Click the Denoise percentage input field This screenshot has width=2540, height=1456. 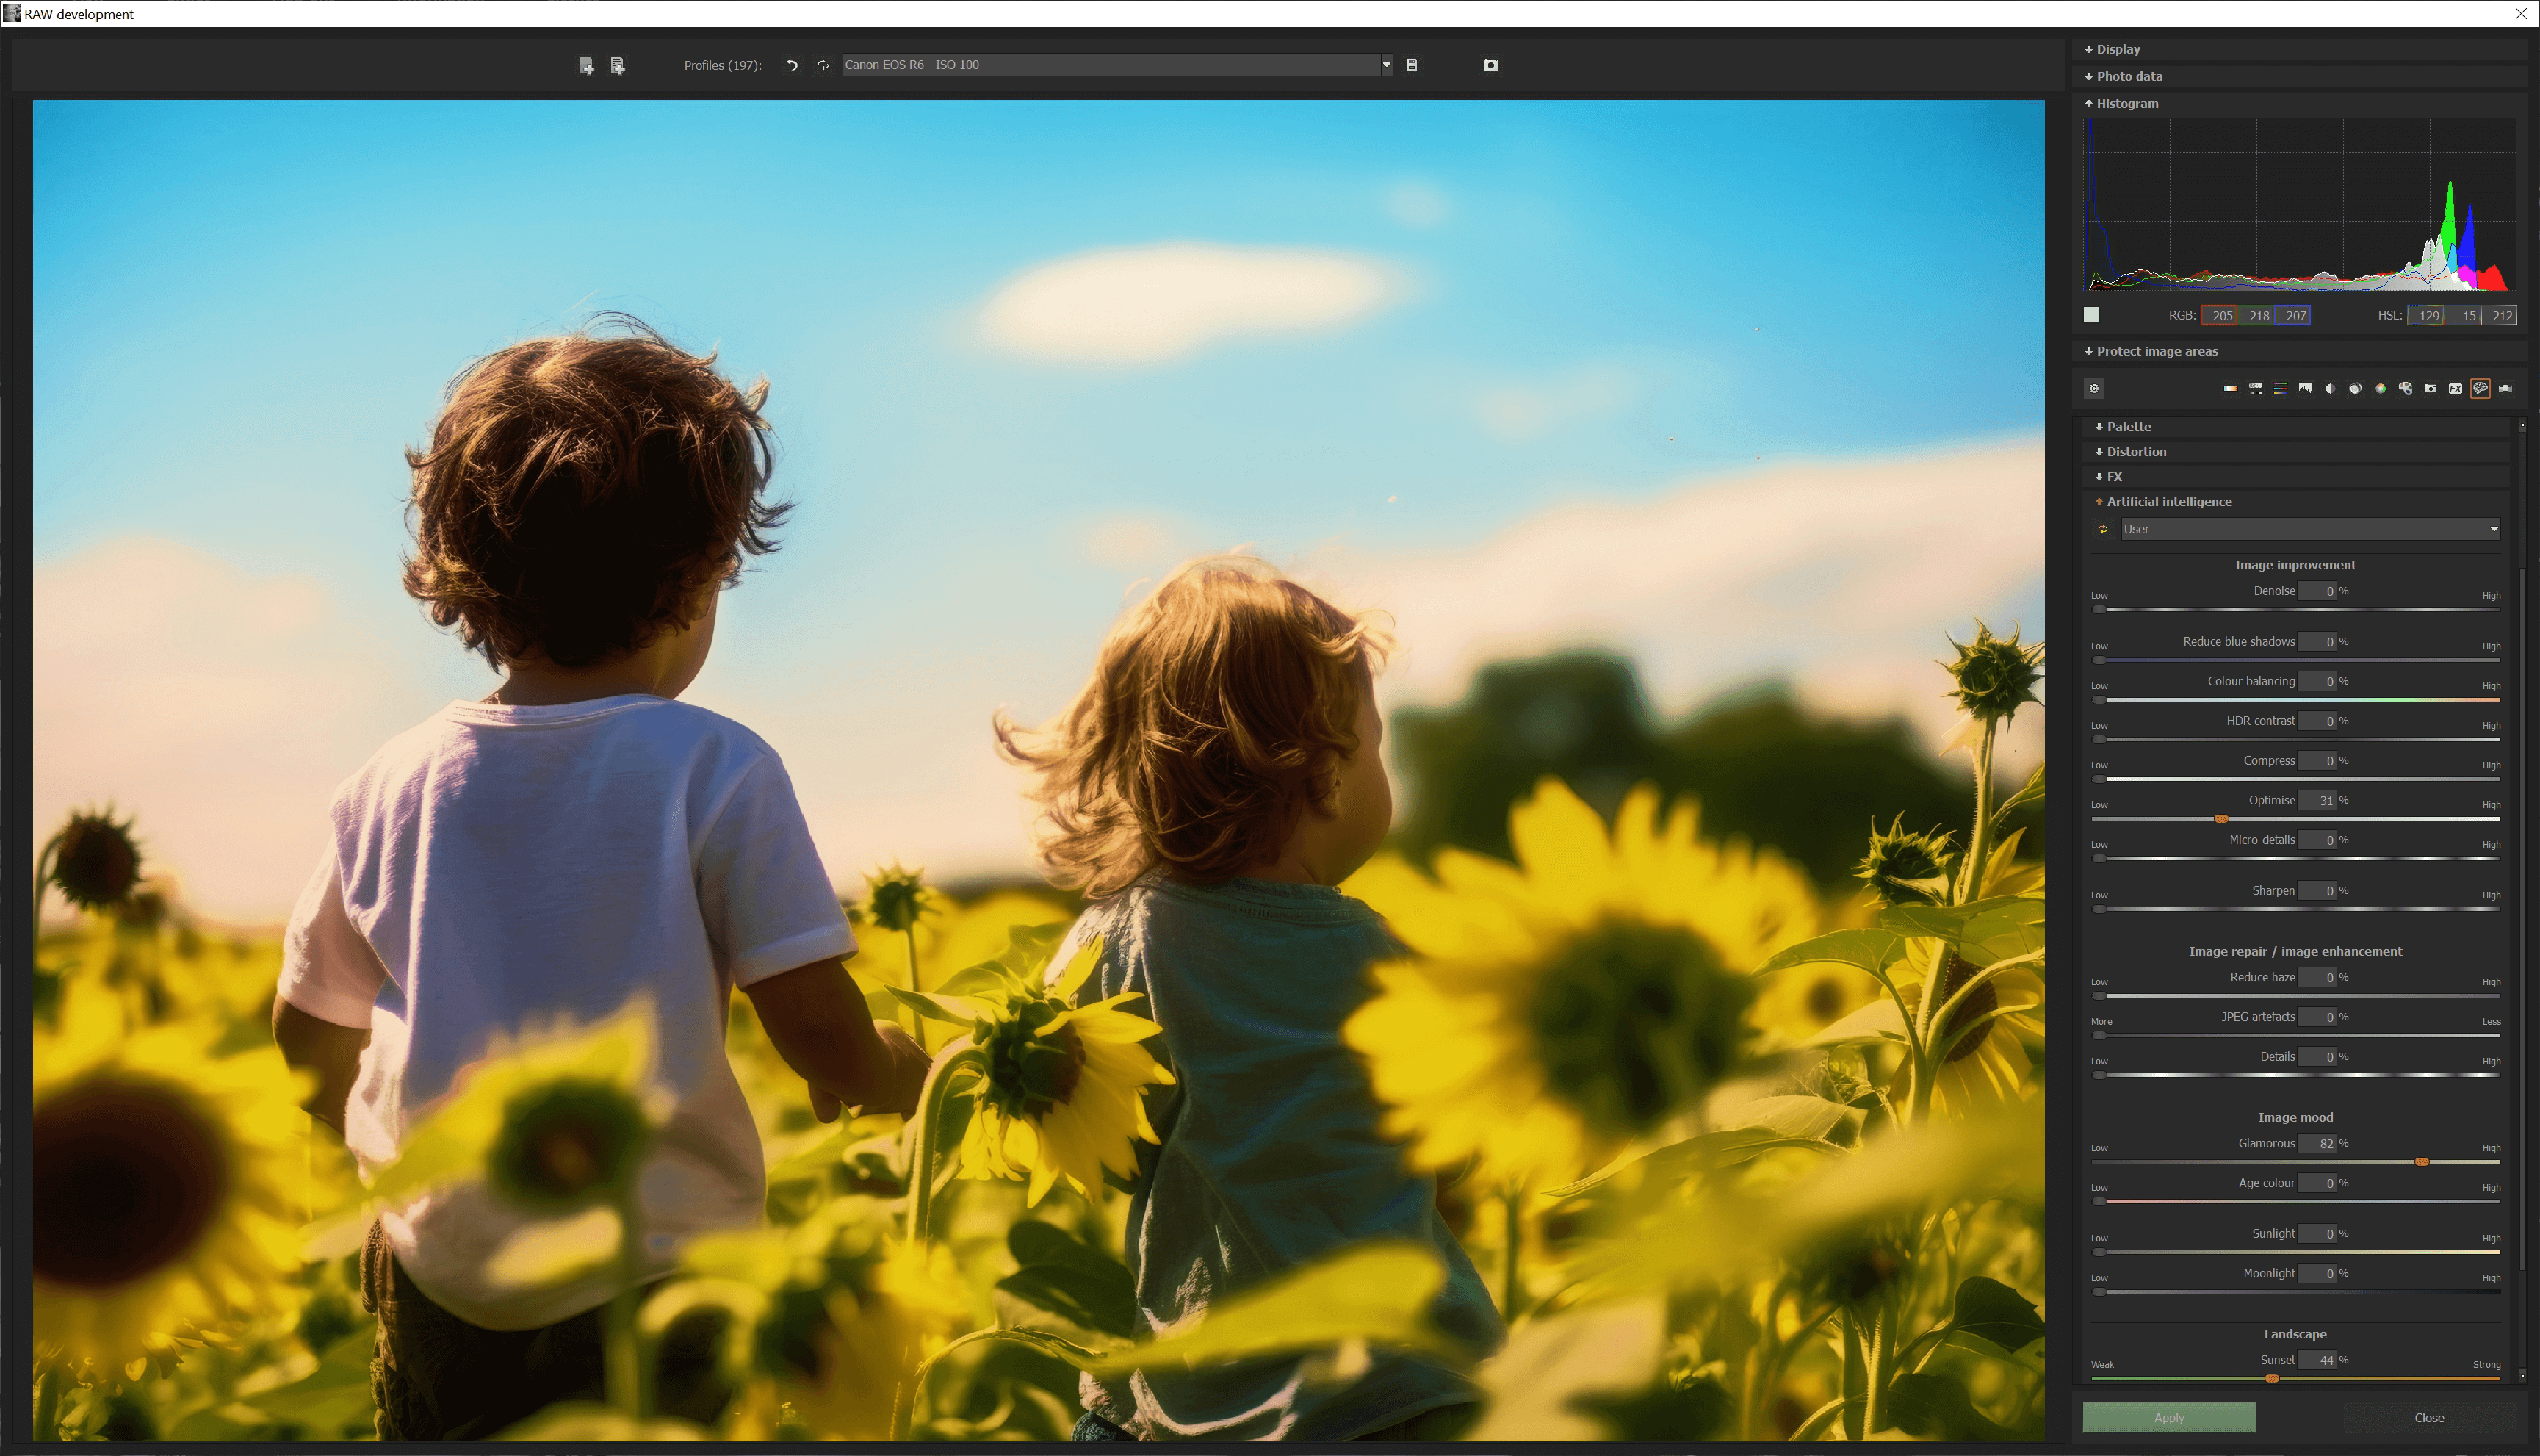click(2317, 591)
